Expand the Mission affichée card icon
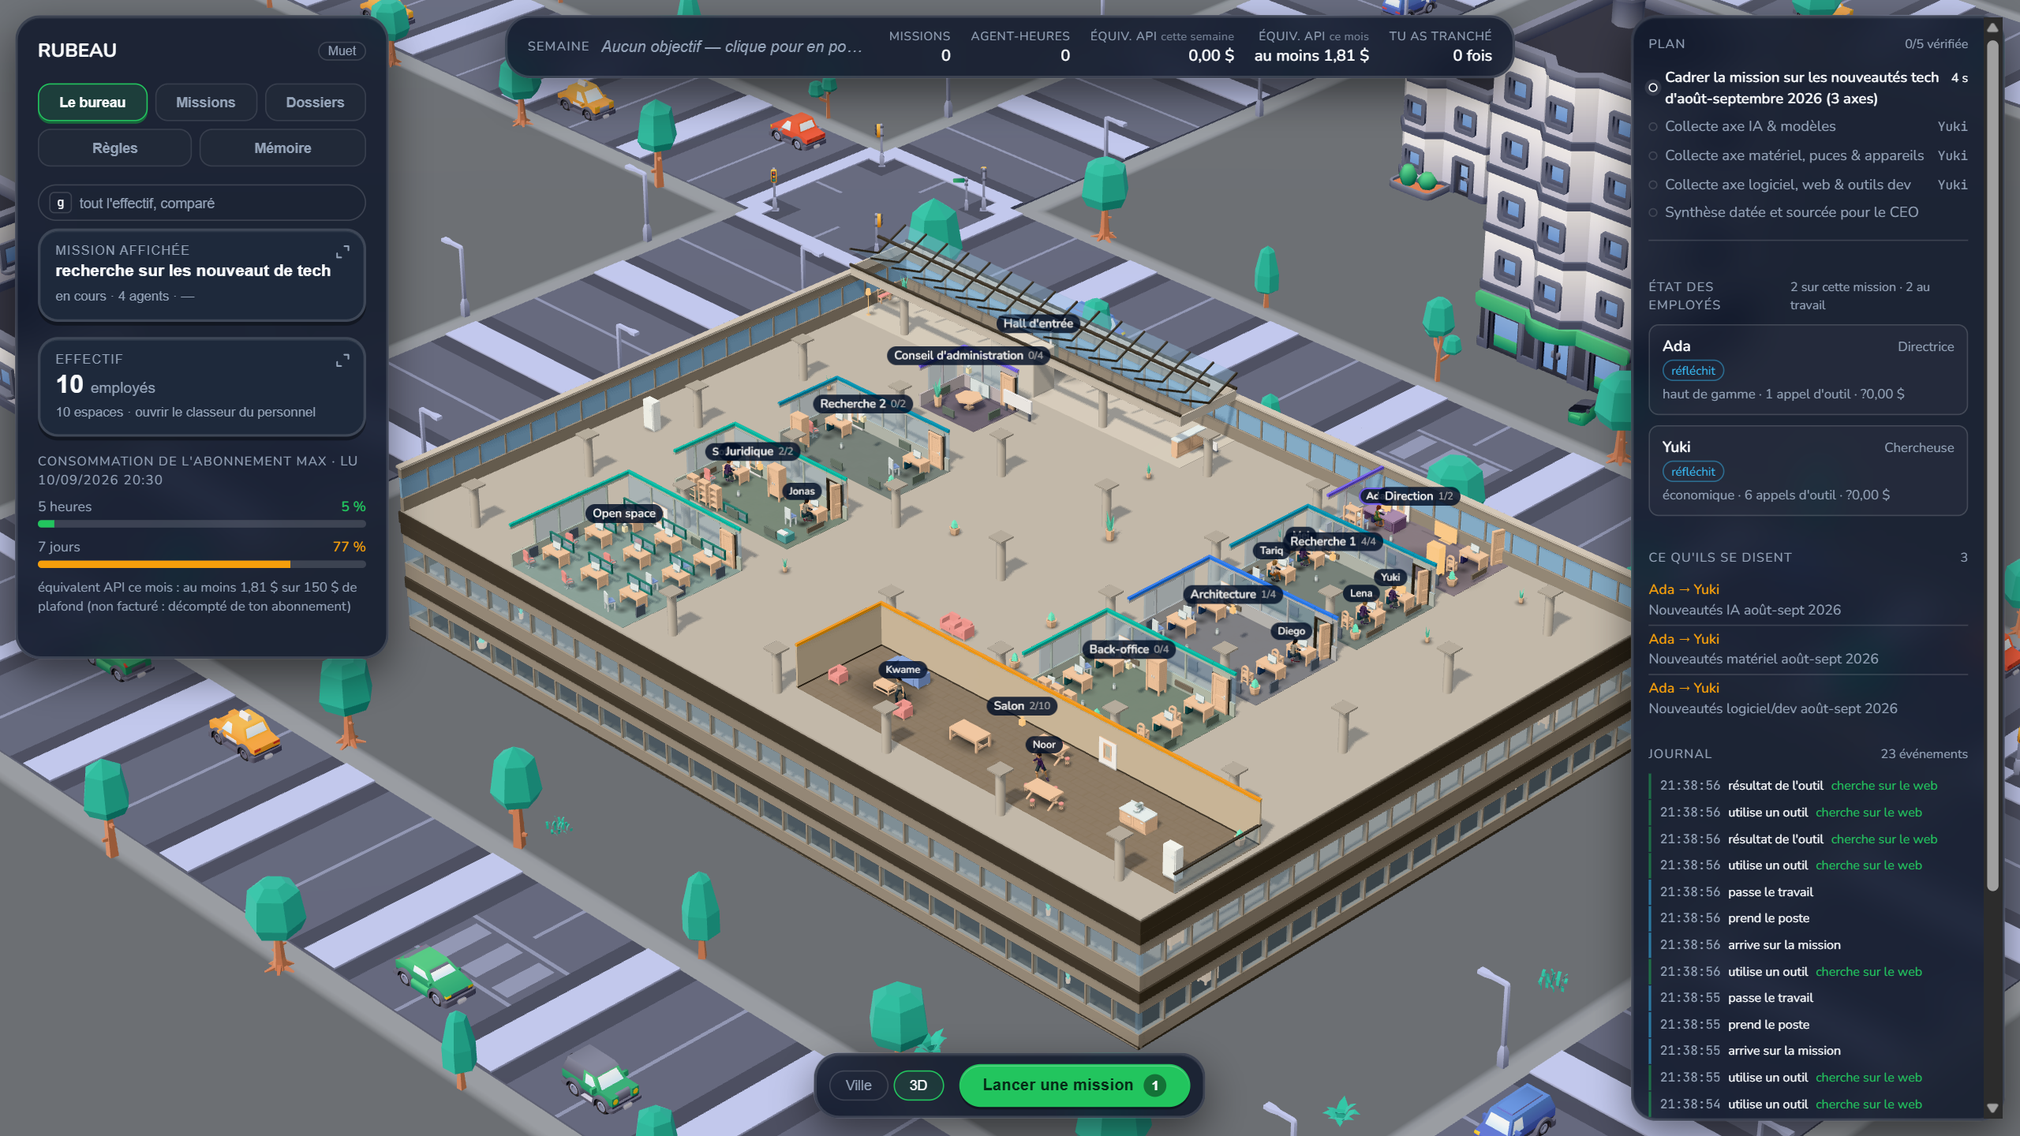This screenshot has width=2020, height=1136. (342, 252)
